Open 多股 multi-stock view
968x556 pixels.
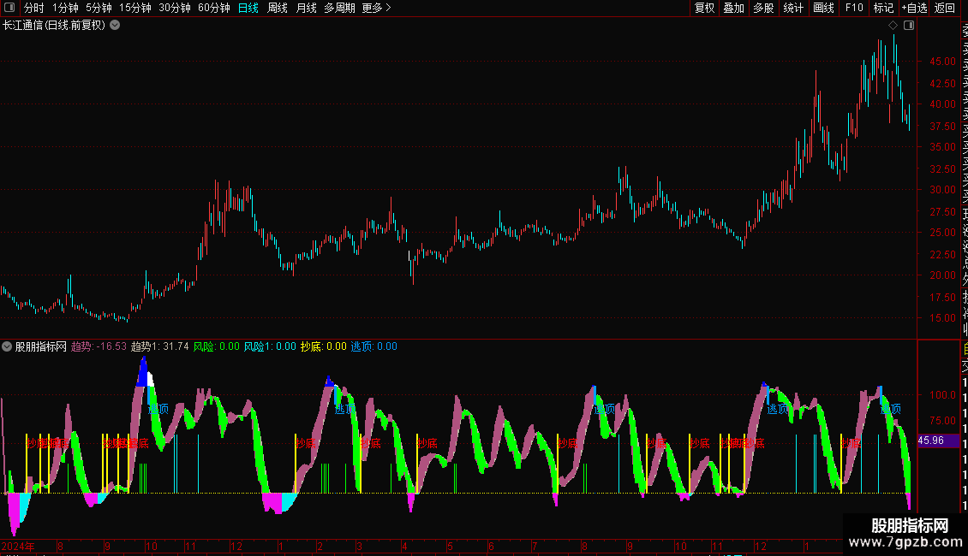(x=763, y=8)
